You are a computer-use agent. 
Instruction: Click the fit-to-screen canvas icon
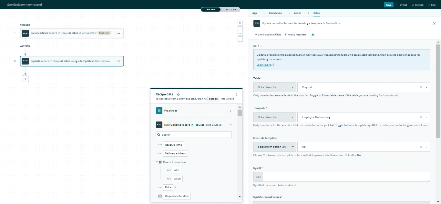[x=240, y=39]
